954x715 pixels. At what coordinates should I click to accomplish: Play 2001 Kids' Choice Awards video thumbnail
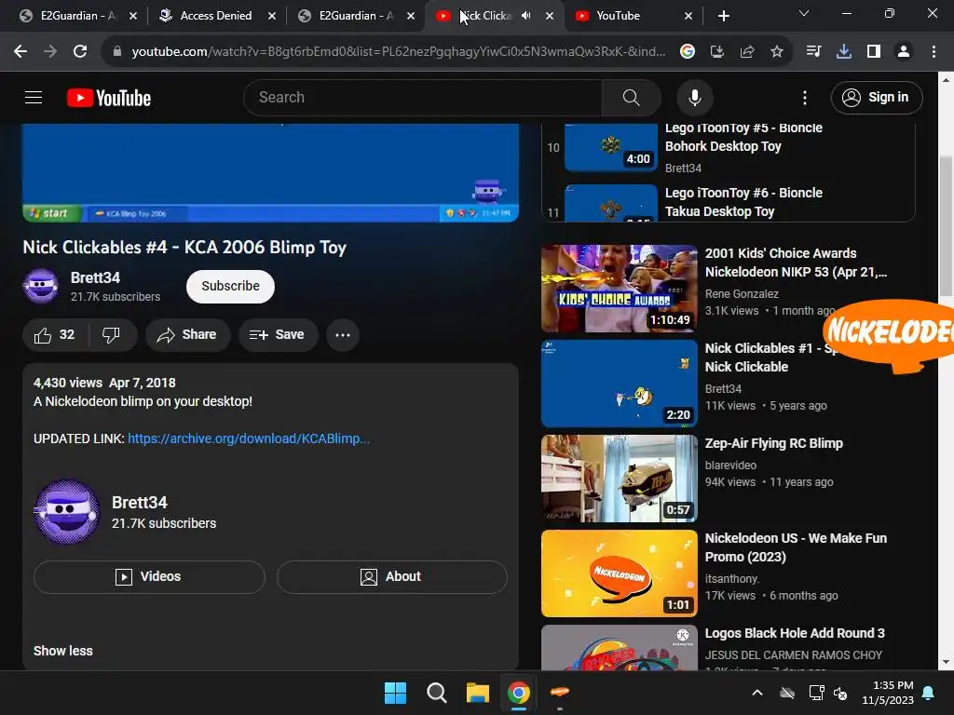(619, 289)
